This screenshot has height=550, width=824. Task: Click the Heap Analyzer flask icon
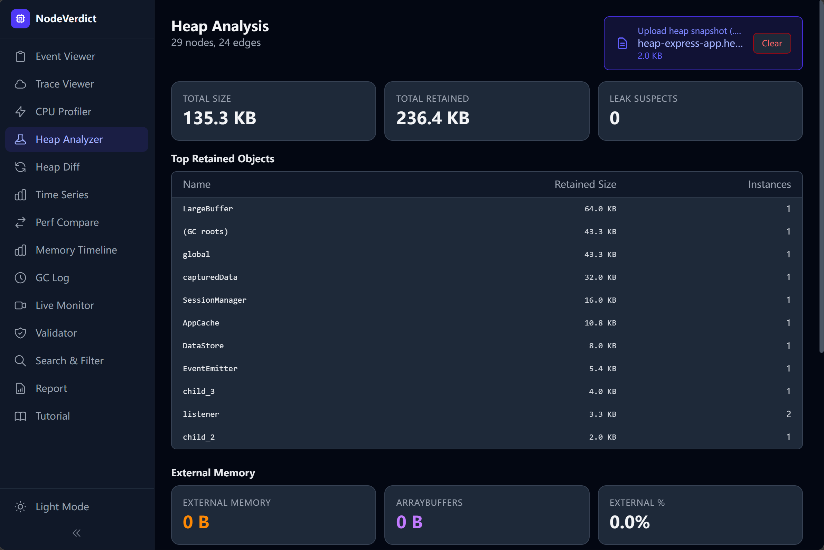[x=20, y=139]
